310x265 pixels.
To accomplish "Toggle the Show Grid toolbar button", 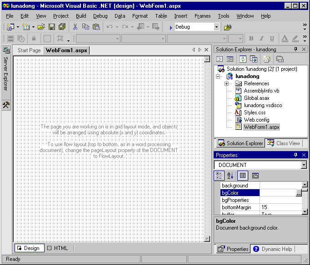I will point(47,39).
